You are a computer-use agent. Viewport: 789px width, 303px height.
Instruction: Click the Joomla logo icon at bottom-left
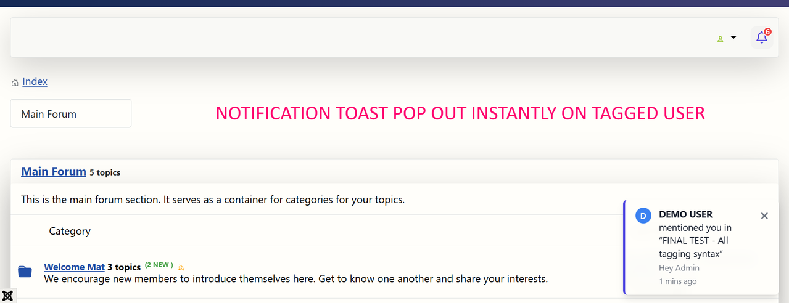pos(7,296)
